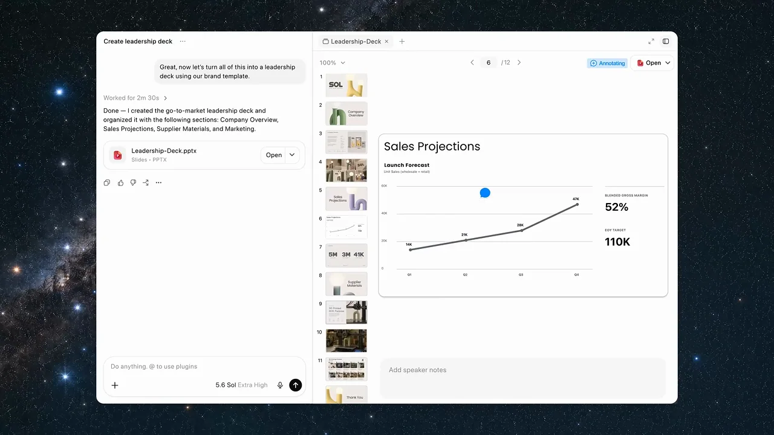Click the 110K EOY target value
This screenshot has height=435, width=774.
point(618,242)
